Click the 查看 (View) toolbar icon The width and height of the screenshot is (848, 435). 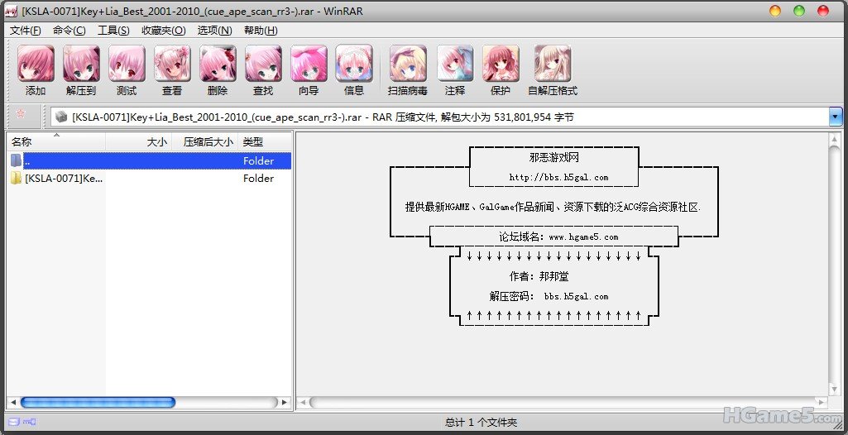(172, 64)
